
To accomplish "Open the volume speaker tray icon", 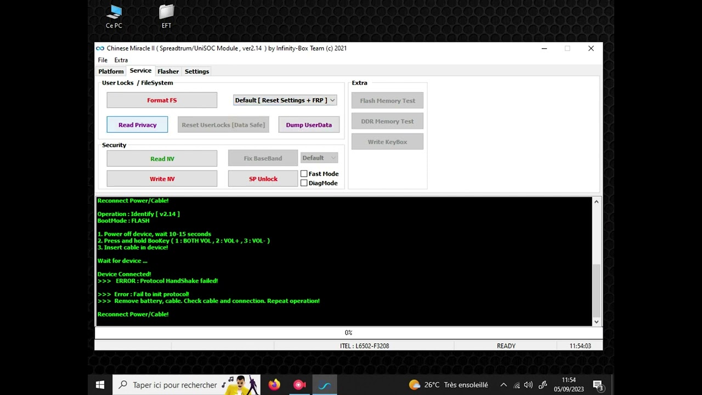I will coord(528,385).
